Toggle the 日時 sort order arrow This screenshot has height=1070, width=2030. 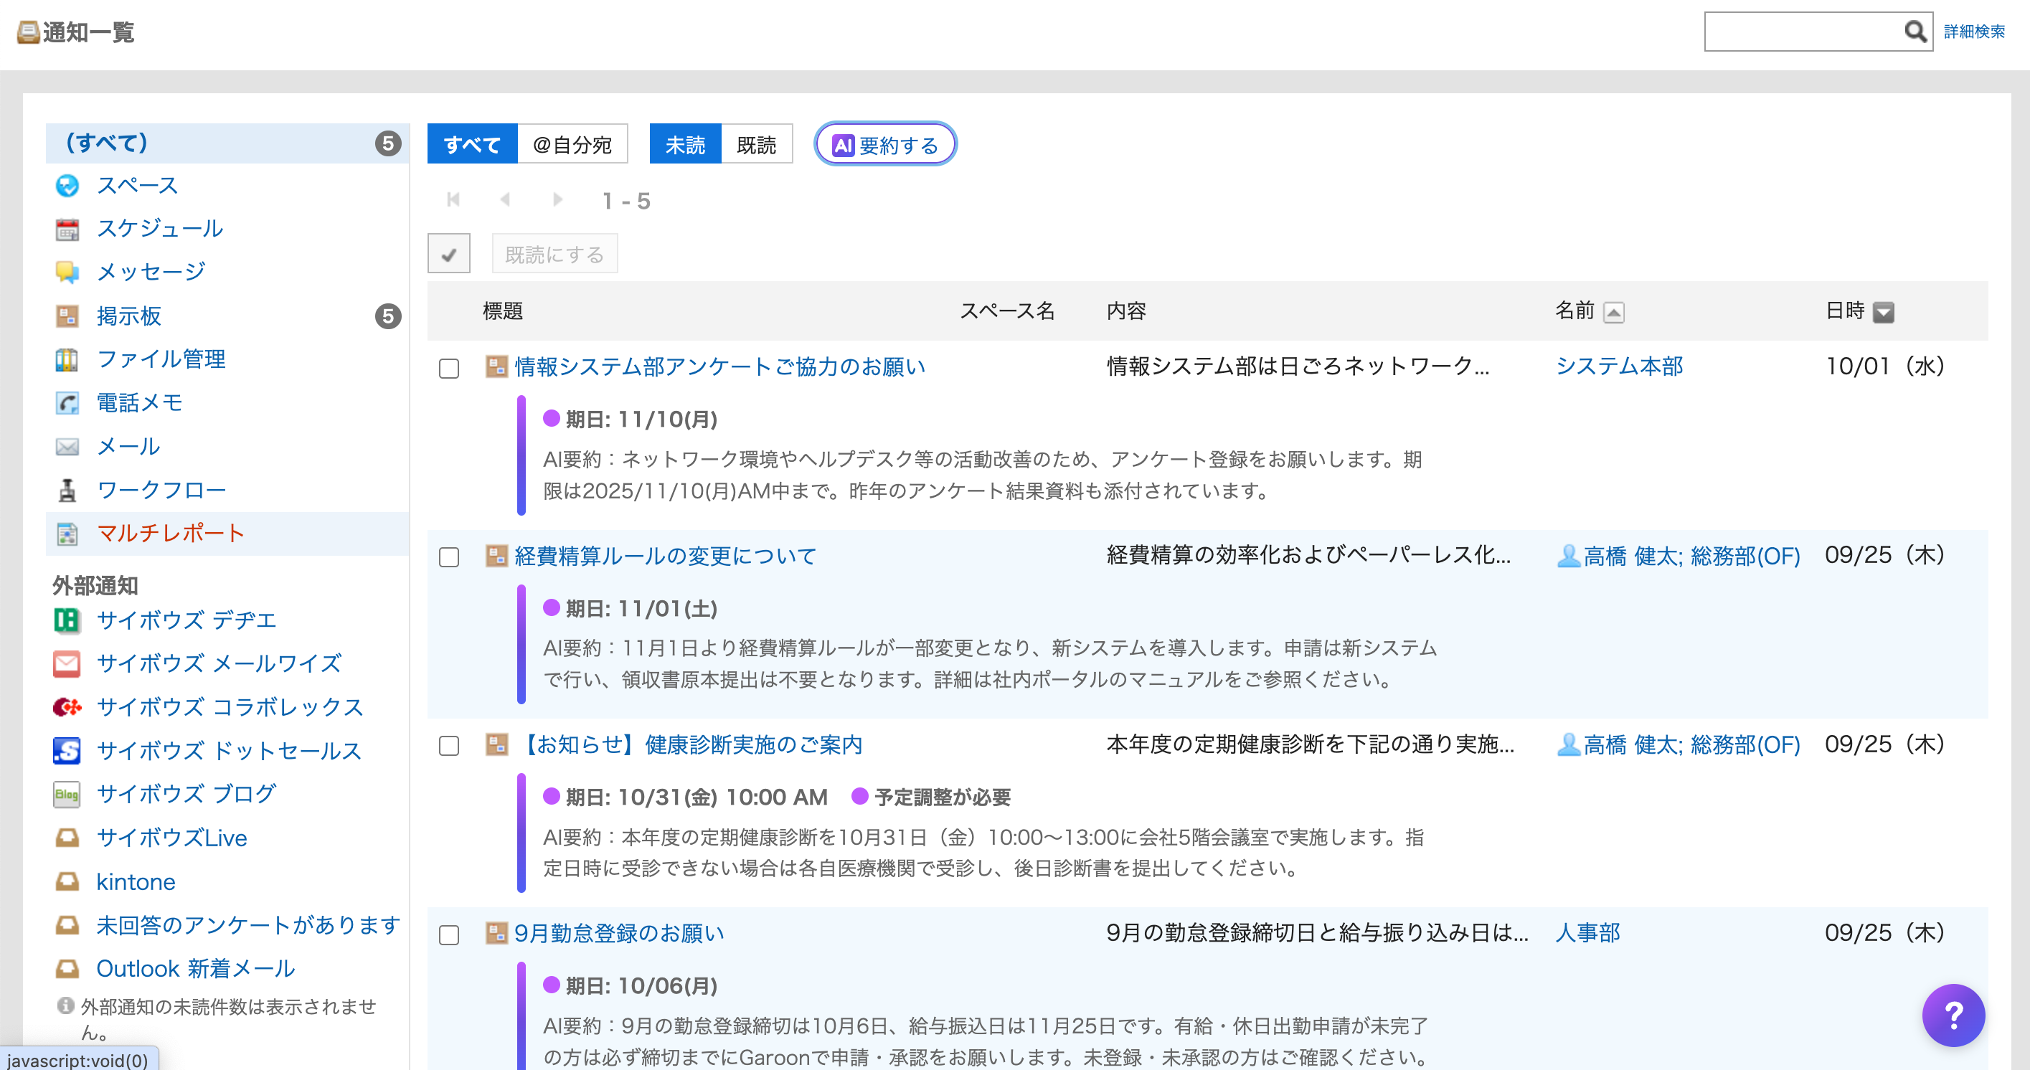pos(1884,312)
